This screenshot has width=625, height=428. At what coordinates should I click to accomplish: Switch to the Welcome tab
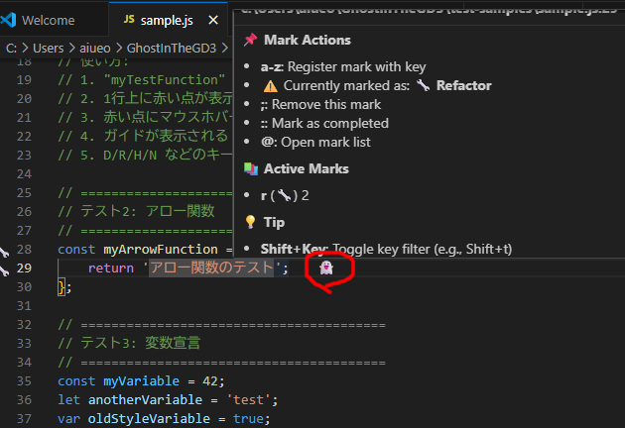coord(48,20)
